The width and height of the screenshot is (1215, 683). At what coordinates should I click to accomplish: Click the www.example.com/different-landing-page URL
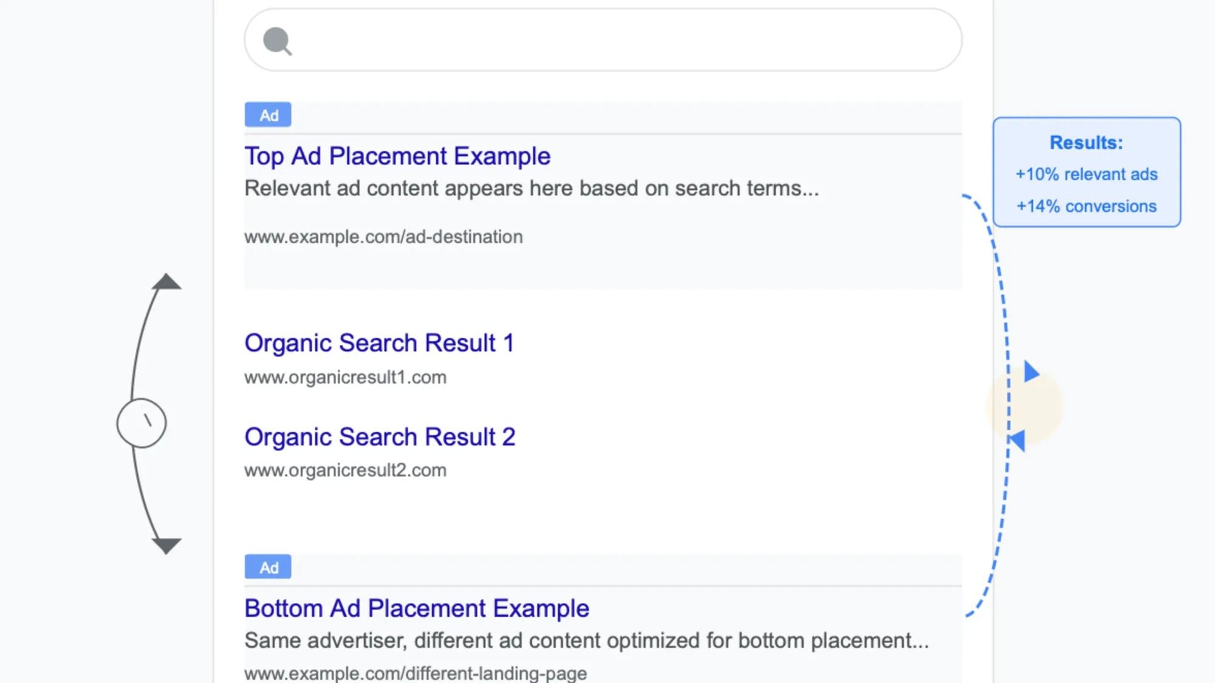point(415,673)
